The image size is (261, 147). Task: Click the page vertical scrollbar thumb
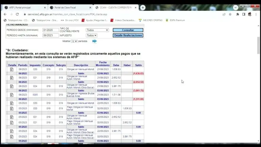tap(258, 45)
